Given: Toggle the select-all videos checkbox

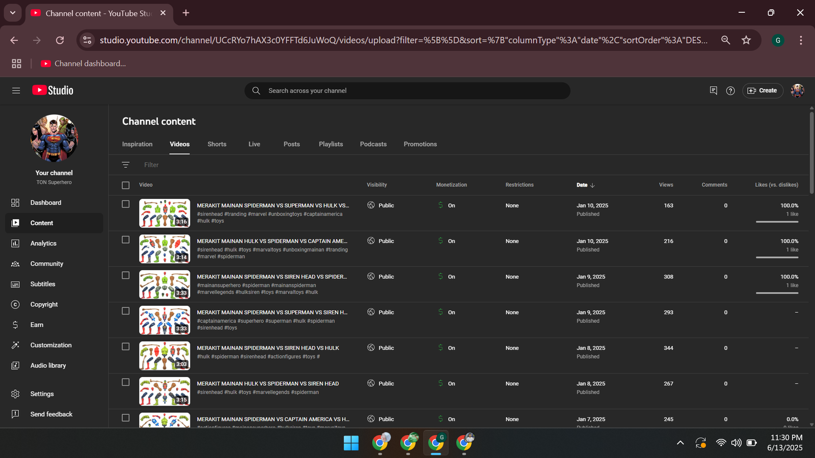Looking at the screenshot, I should [126, 185].
